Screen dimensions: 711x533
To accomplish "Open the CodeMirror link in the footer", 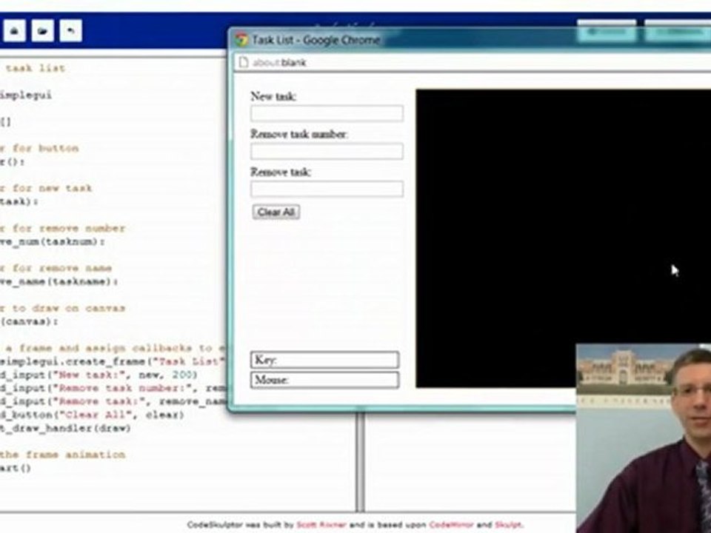I will point(451,525).
